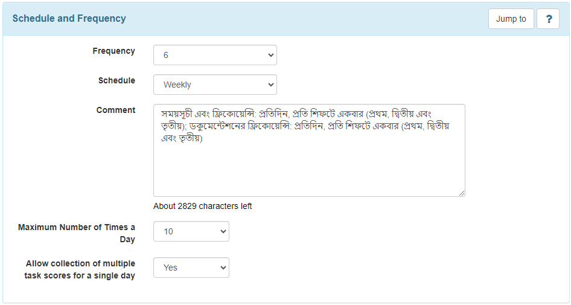Open the Allow collection dropdown showing Yes

click(x=191, y=268)
